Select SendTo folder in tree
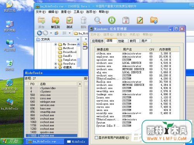Viewport: 194px width, 145px height. (x=65, y=56)
